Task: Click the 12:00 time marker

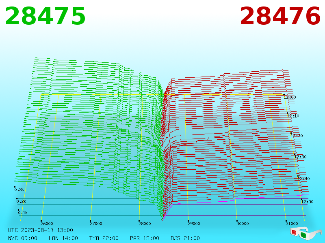Action: [x=290, y=97]
